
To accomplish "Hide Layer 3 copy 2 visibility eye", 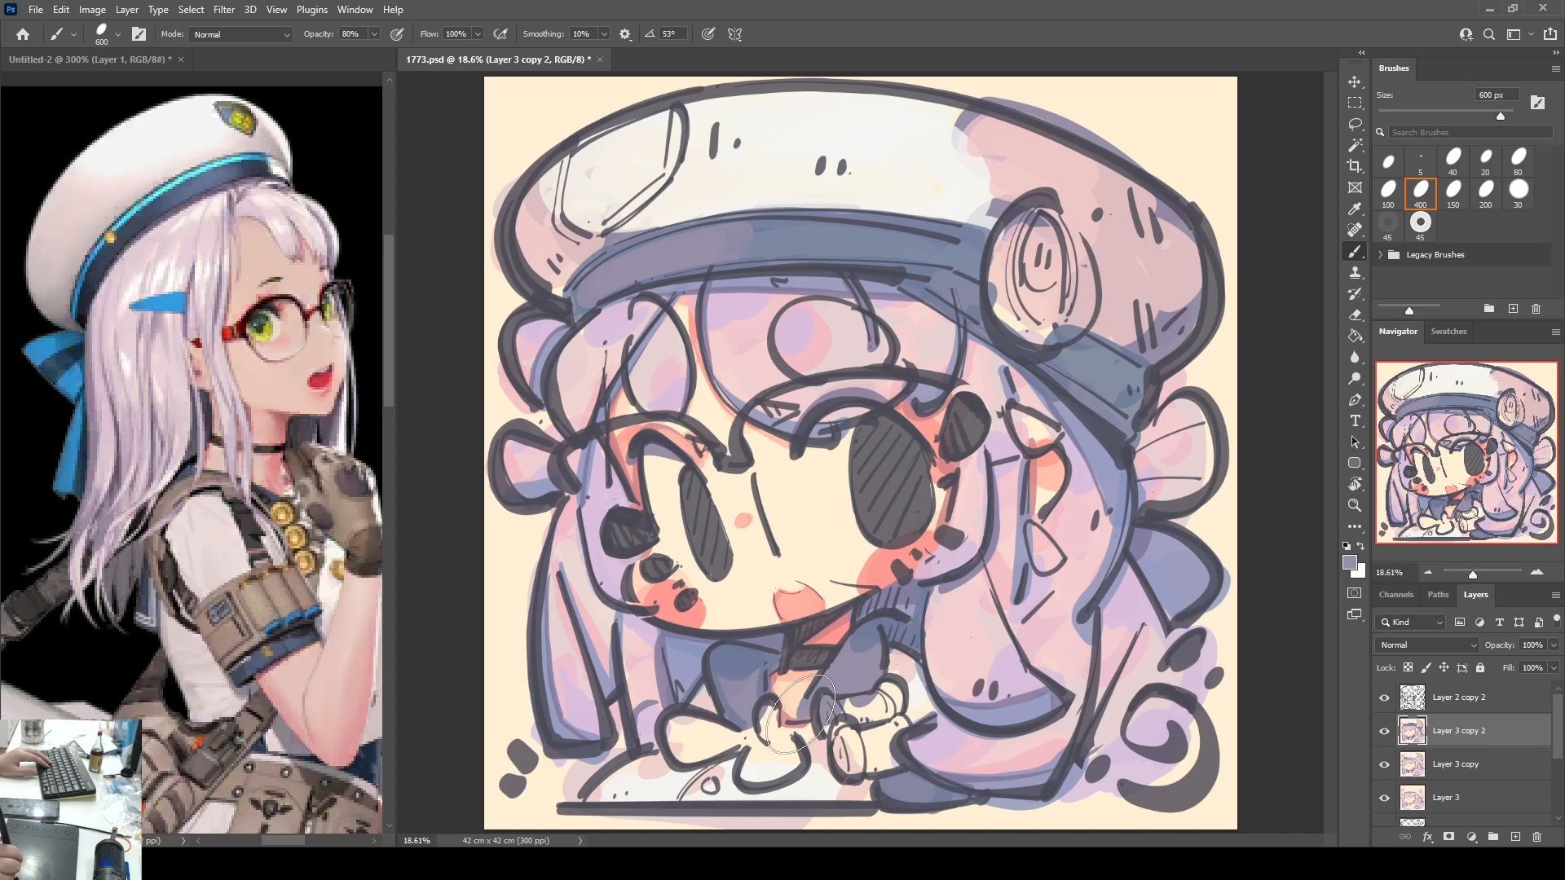I will 1384,731.
